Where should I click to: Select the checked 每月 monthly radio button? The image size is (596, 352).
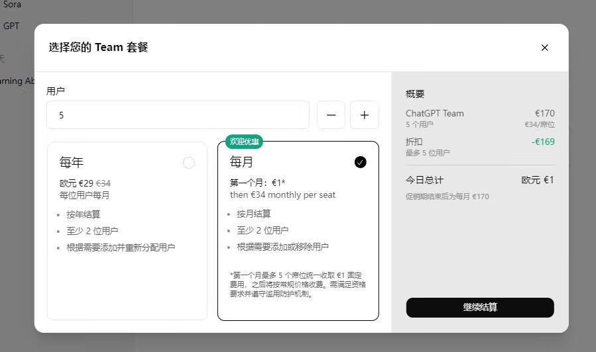(x=360, y=162)
